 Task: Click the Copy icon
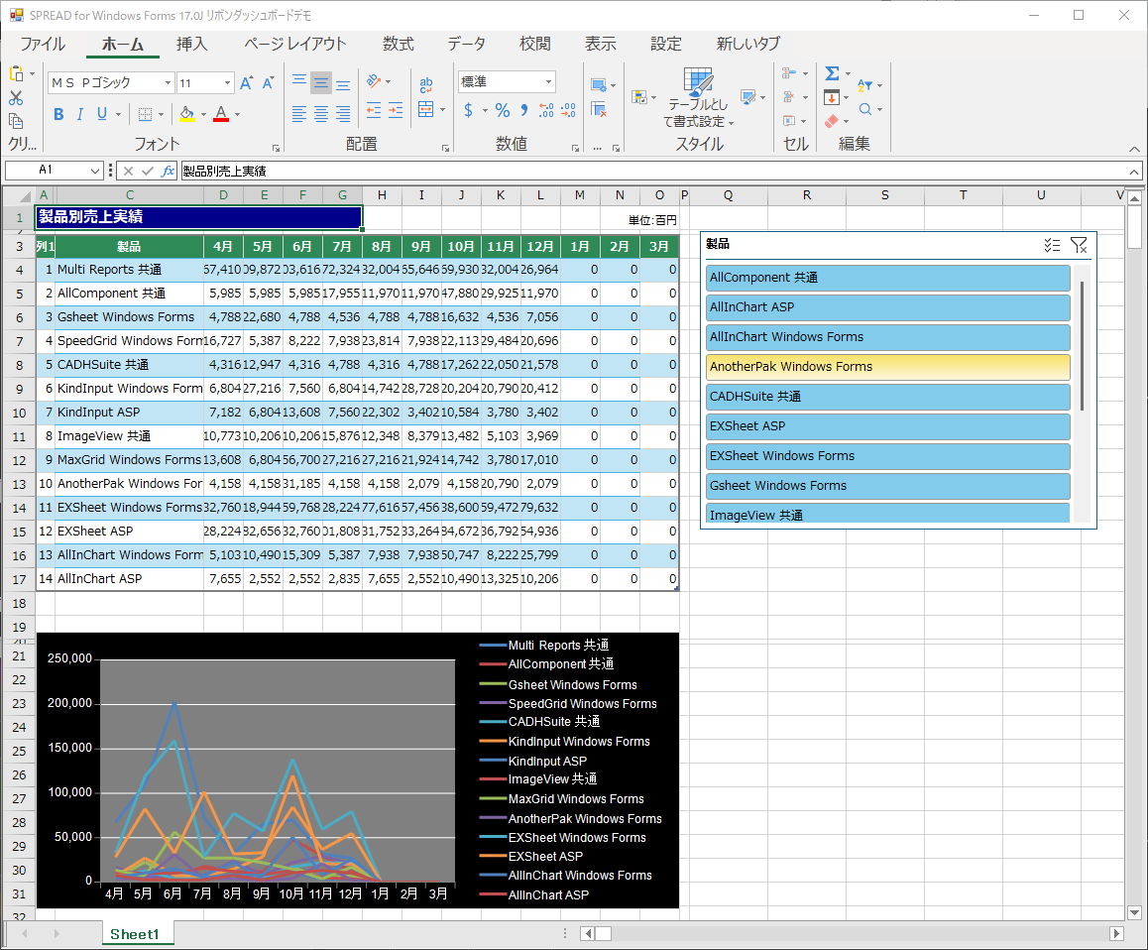click(16, 120)
